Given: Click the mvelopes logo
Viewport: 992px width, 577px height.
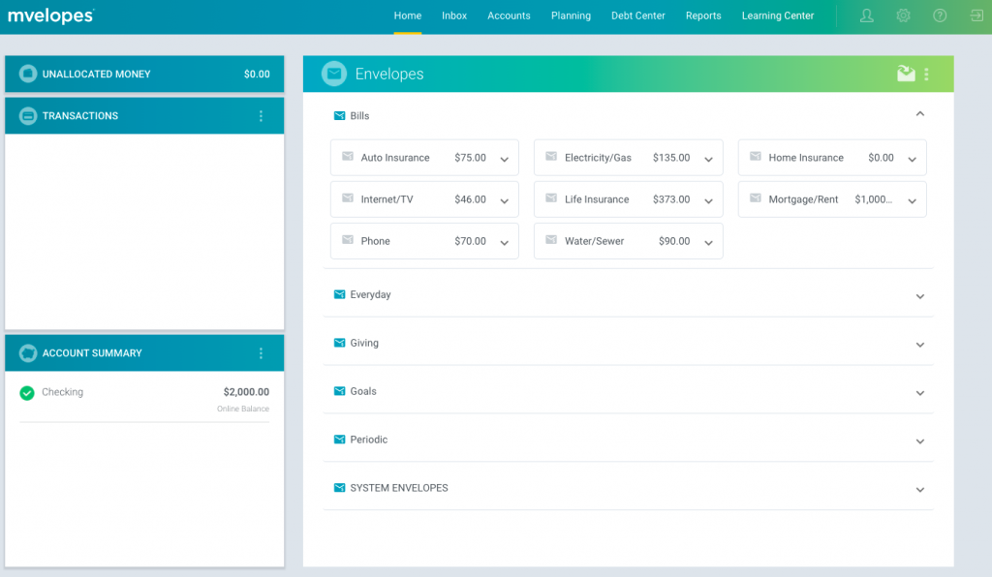Looking at the screenshot, I should [50, 15].
